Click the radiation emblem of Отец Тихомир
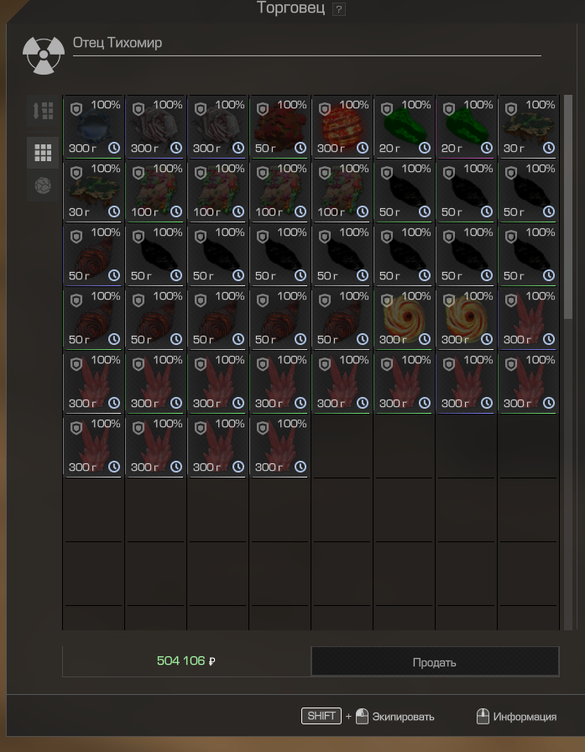Viewport: 585px width, 752px height. (44, 55)
